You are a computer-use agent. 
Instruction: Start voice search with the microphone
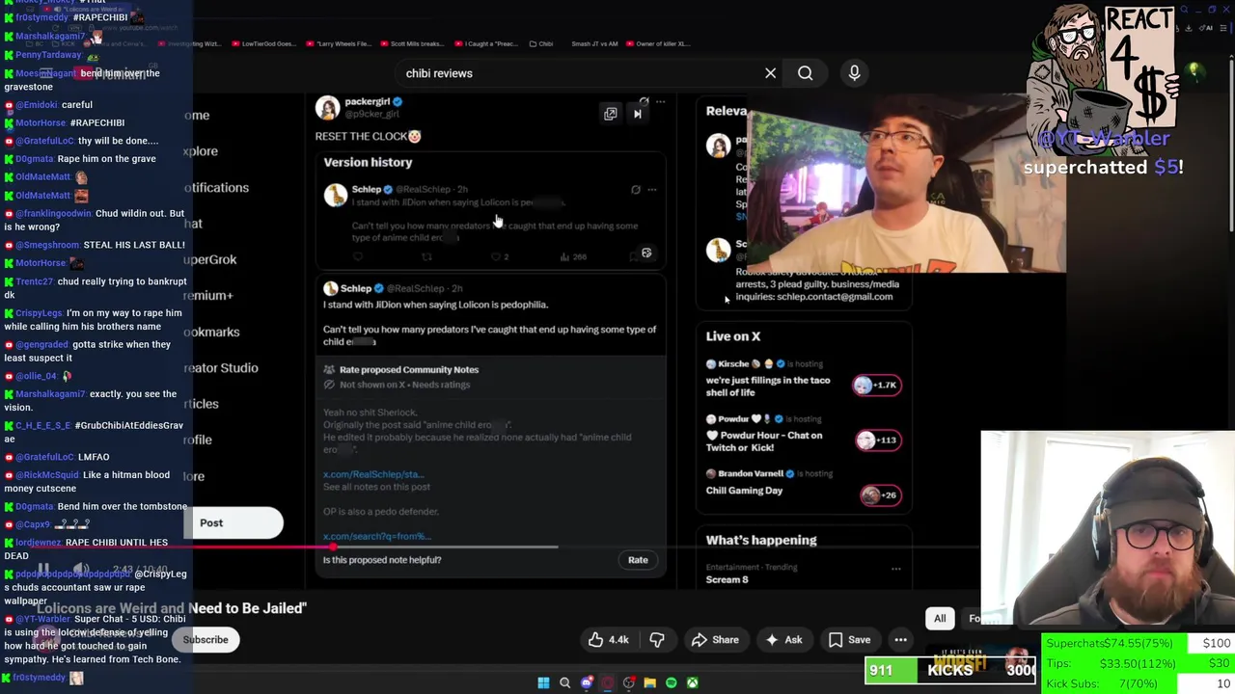coord(854,73)
